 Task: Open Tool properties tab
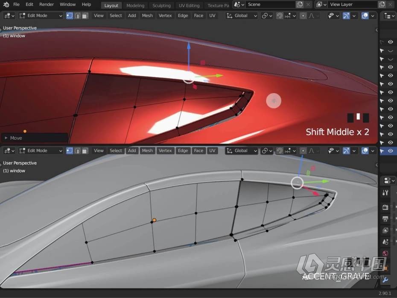pyautogui.click(x=385, y=193)
